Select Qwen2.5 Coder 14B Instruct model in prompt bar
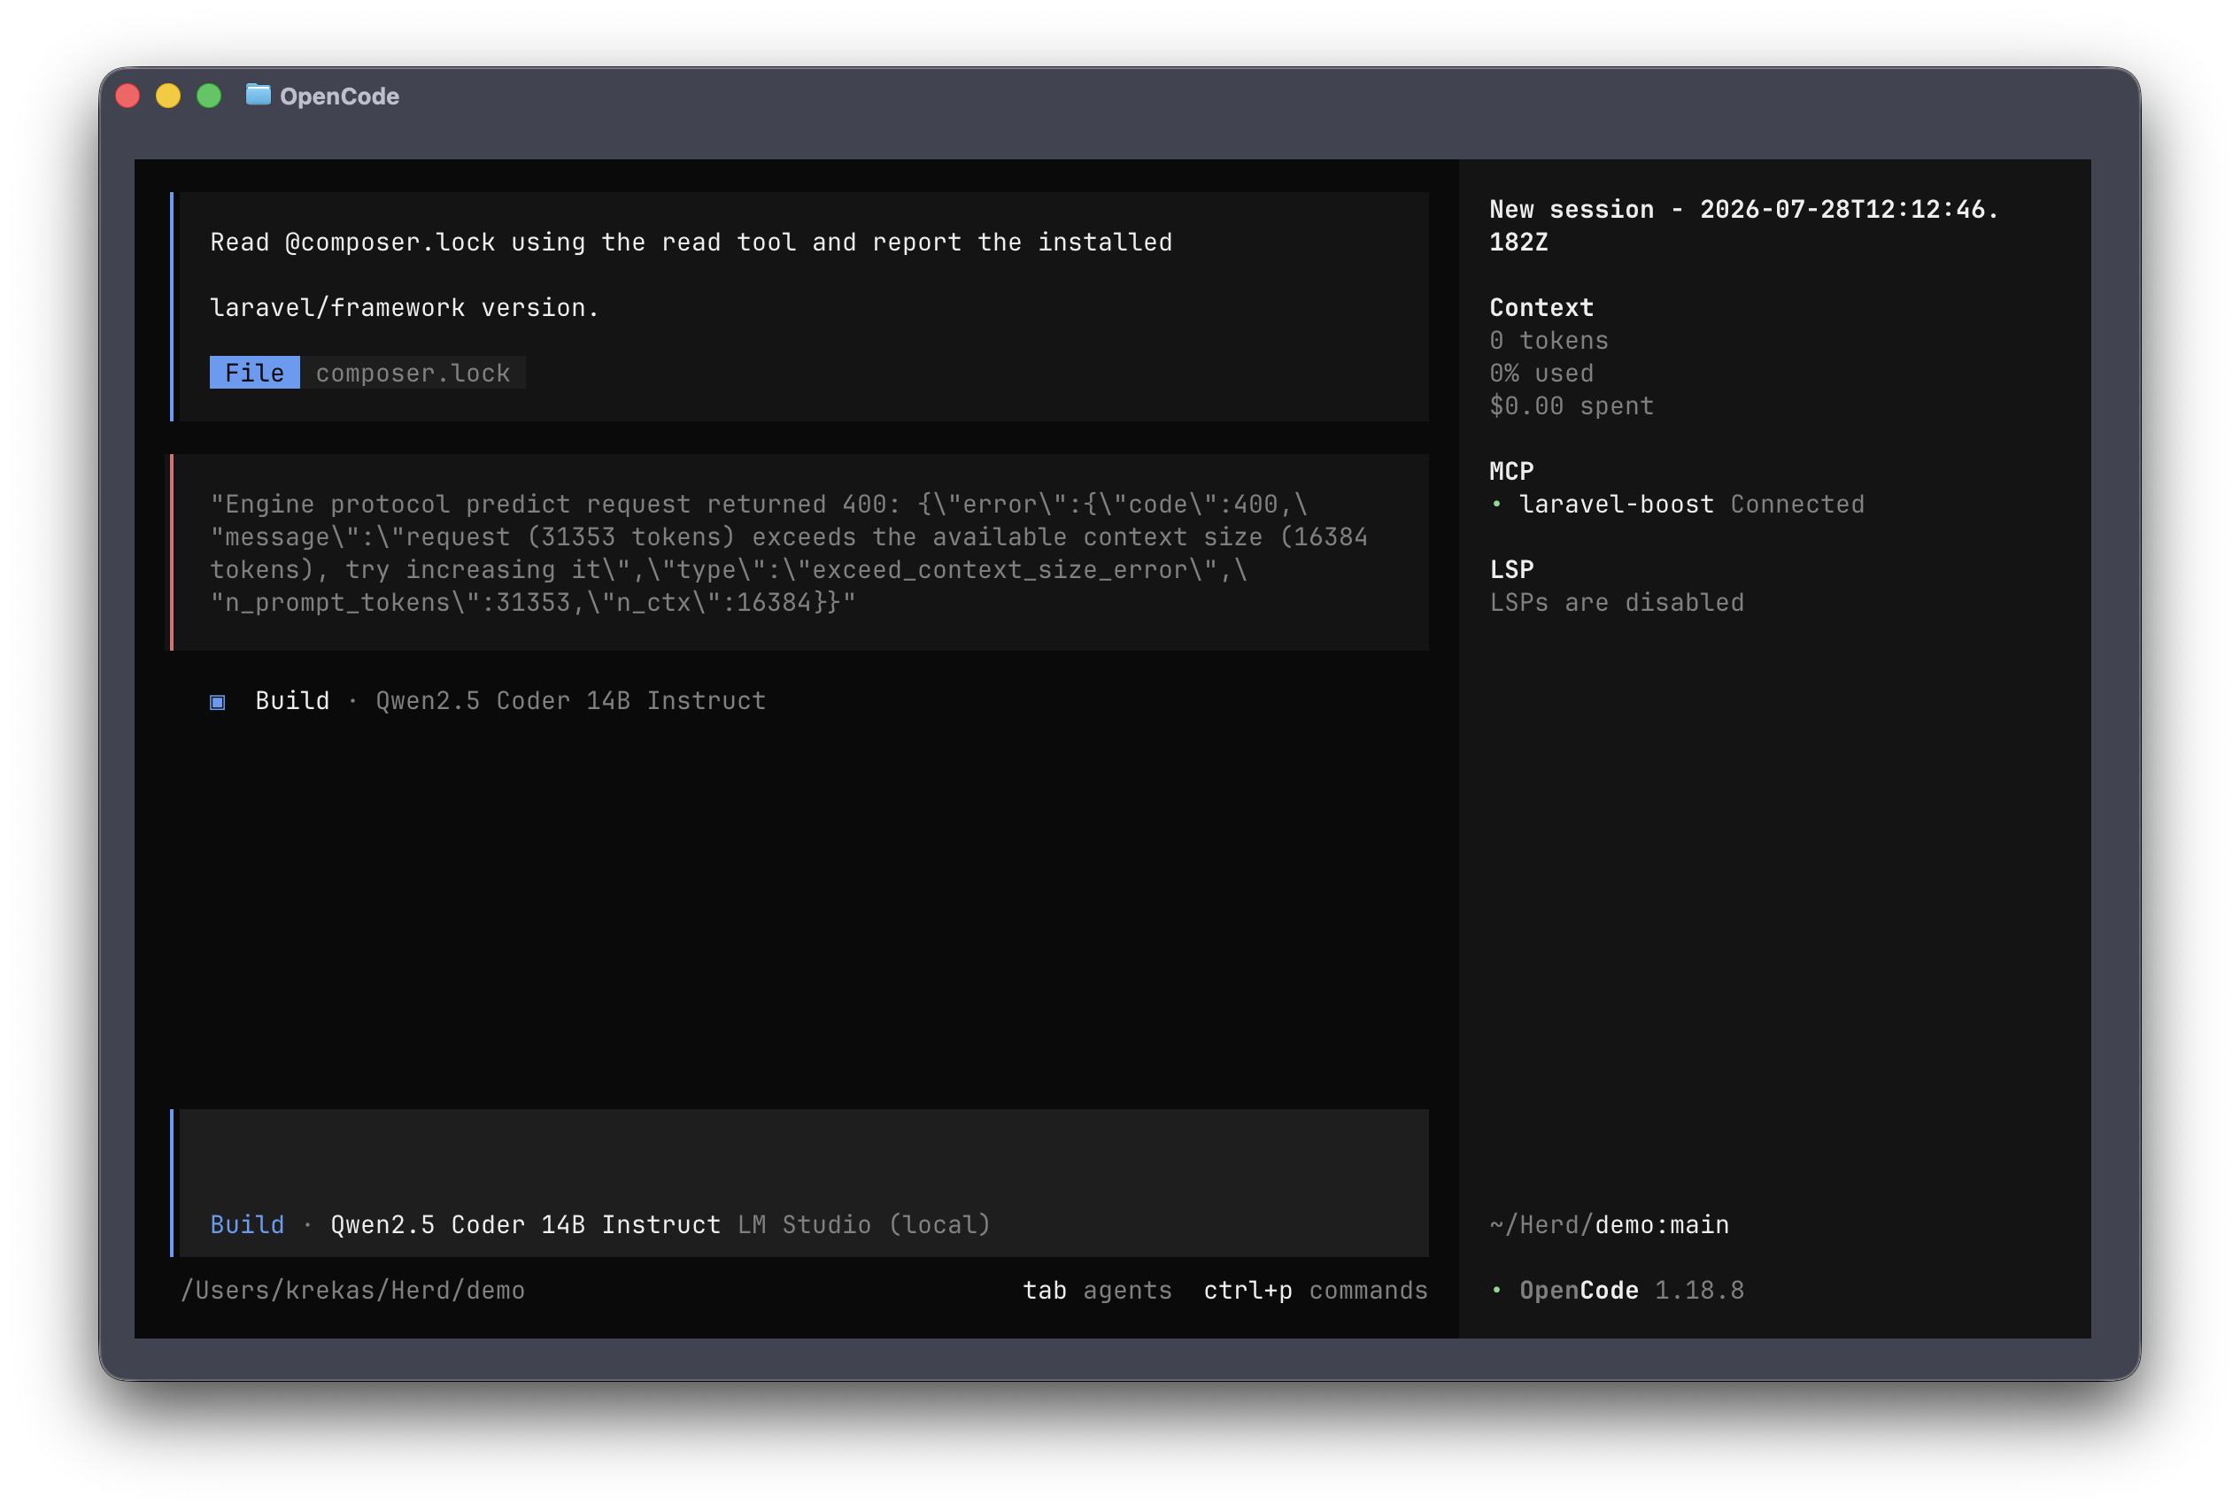The height and width of the screenshot is (1512, 2240). click(525, 1225)
